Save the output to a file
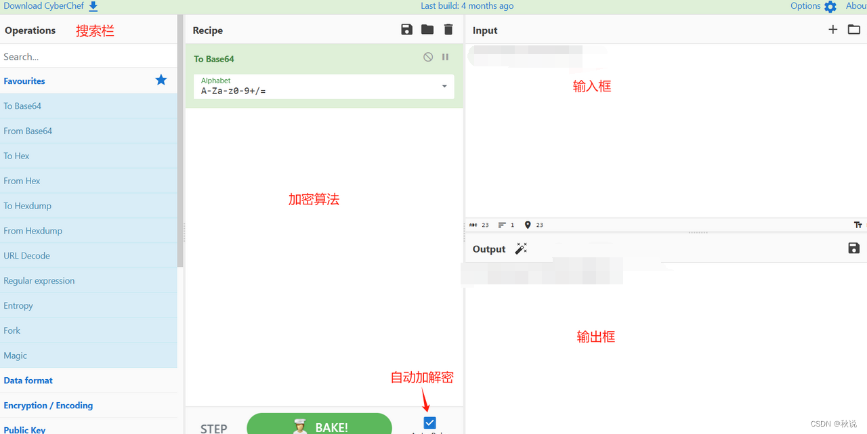 click(853, 248)
